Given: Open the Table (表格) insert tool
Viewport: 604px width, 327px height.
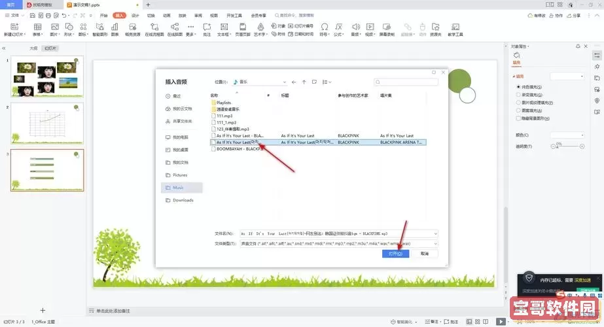Looking at the screenshot, I should click(x=37, y=27).
